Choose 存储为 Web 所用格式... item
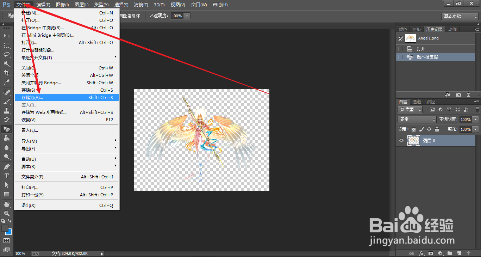This screenshot has height=257, width=481. pos(67,112)
